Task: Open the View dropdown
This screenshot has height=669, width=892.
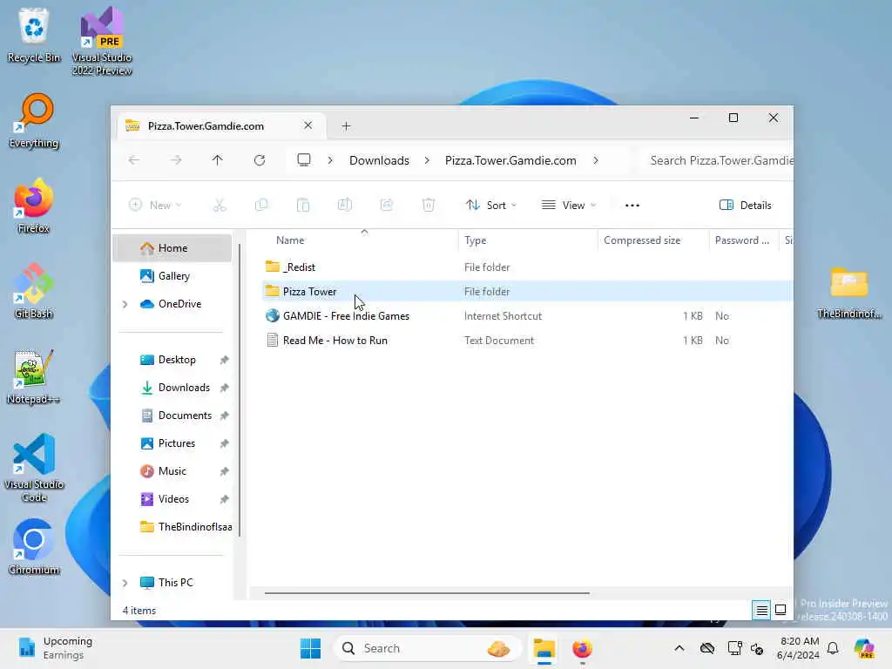Action: click(568, 206)
